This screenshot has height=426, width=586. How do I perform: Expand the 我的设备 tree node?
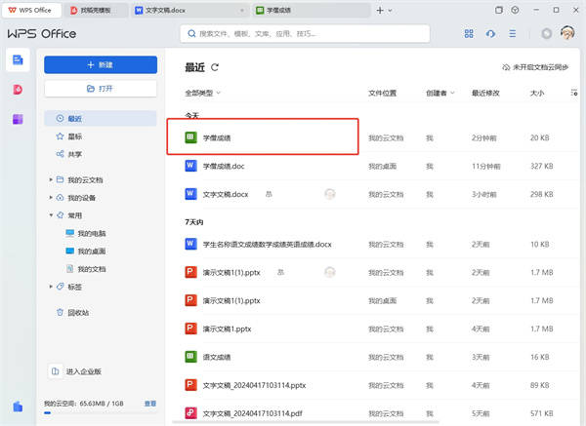pyautogui.click(x=51, y=197)
